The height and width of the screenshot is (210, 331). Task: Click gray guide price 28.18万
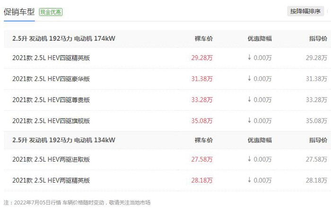(x=316, y=180)
